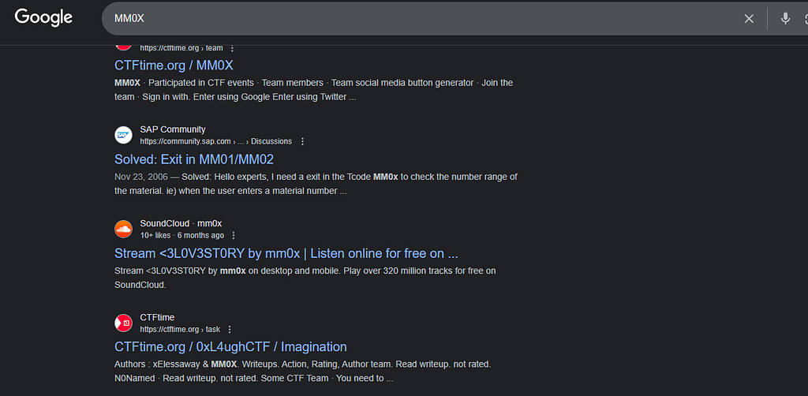Click the SoundCloud · mm0x site name
The width and height of the screenshot is (808, 396).
coord(181,223)
